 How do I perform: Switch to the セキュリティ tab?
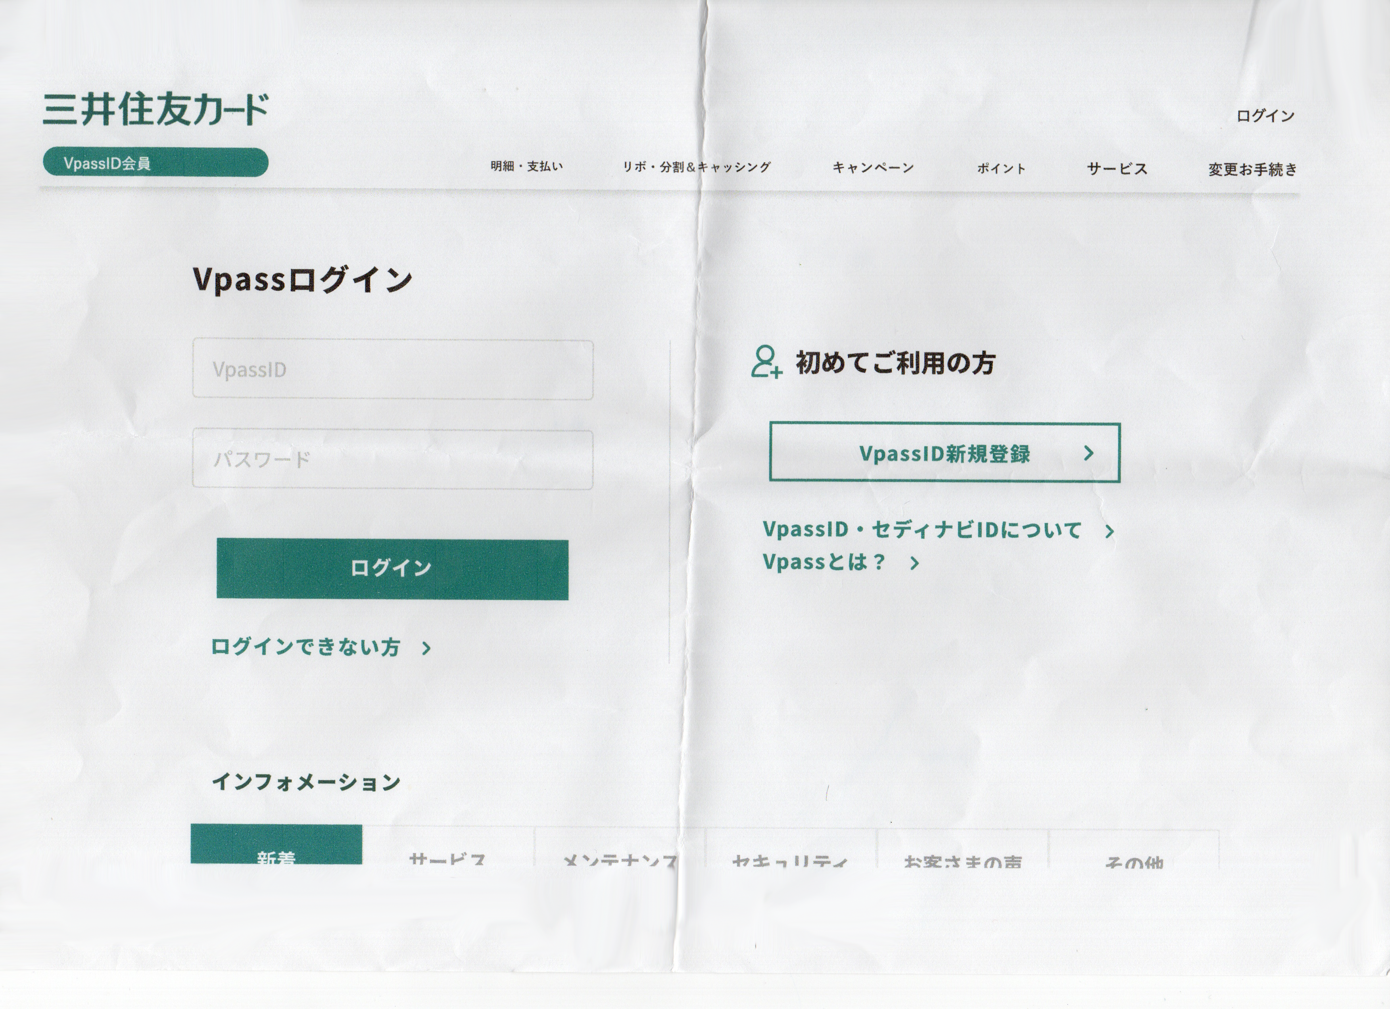point(791,848)
